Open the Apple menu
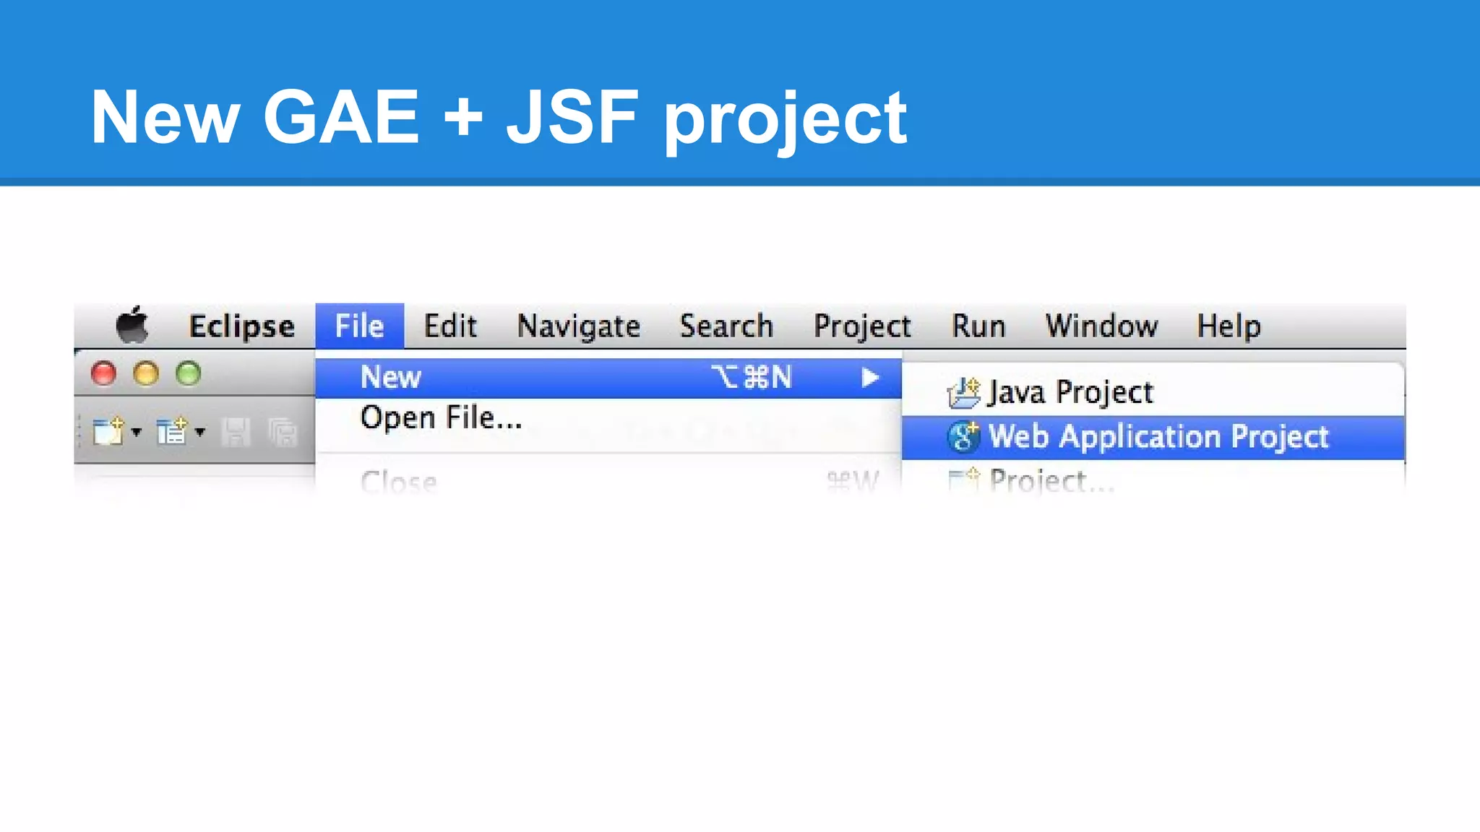 [132, 325]
